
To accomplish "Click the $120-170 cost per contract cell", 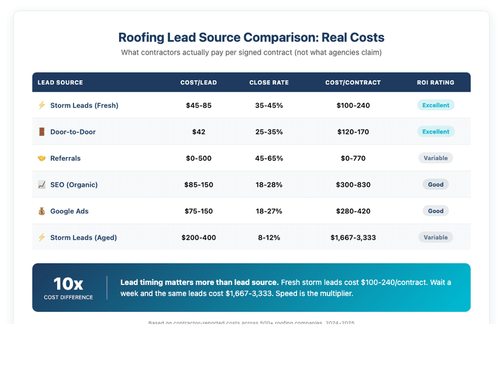I will click(353, 132).
